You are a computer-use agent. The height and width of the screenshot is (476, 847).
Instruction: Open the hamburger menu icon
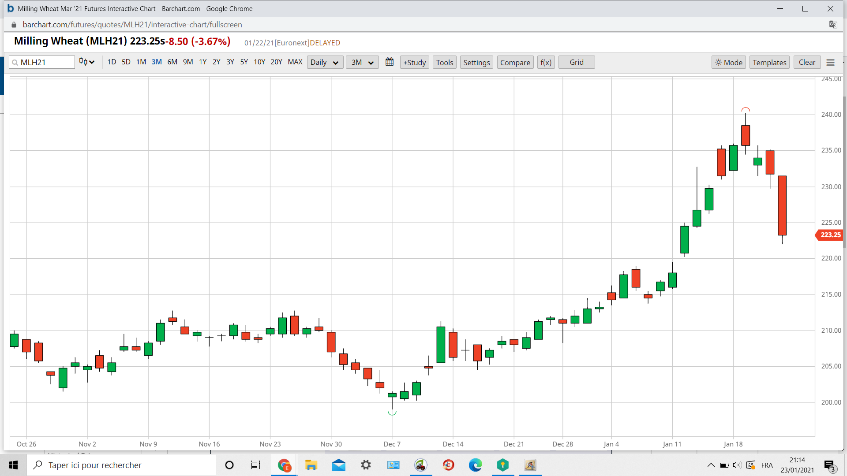[830, 63]
